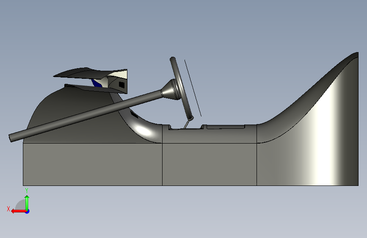Select the steering wheel rim in the model
This screenshot has width=367, height=238.
click(182, 88)
